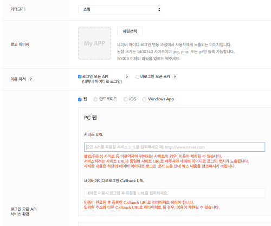Click the 권장 크기는 140X140 guidance text
Viewport: 271px width, 226px height.
pos(176,51)
